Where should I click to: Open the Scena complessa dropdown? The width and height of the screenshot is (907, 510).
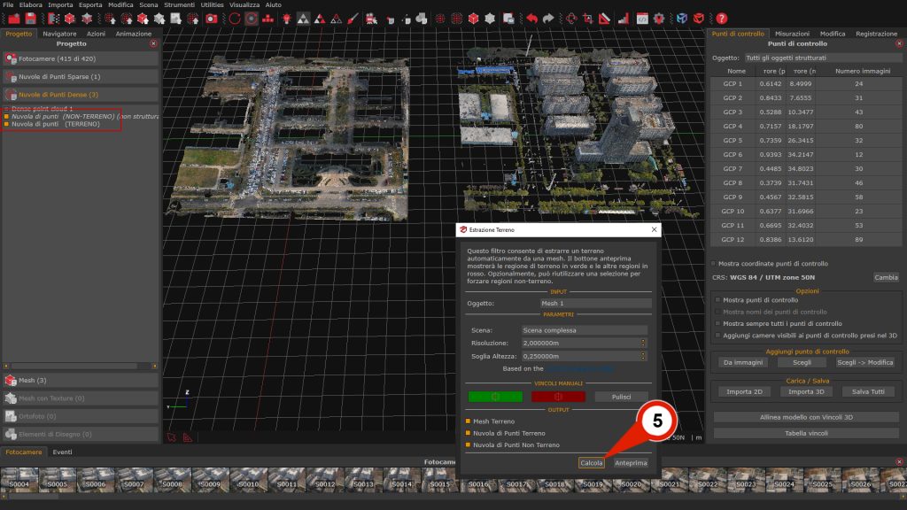click(x=585, y=330)
